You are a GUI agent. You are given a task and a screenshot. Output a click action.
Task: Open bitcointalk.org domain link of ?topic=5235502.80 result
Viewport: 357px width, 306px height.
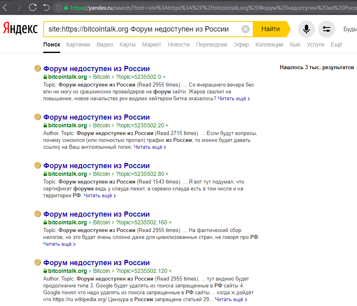pos(67,174)
